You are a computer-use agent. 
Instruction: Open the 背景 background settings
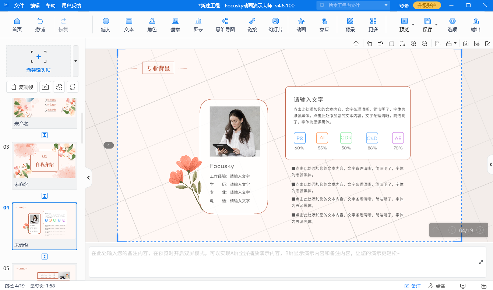(x=350, y=25)
